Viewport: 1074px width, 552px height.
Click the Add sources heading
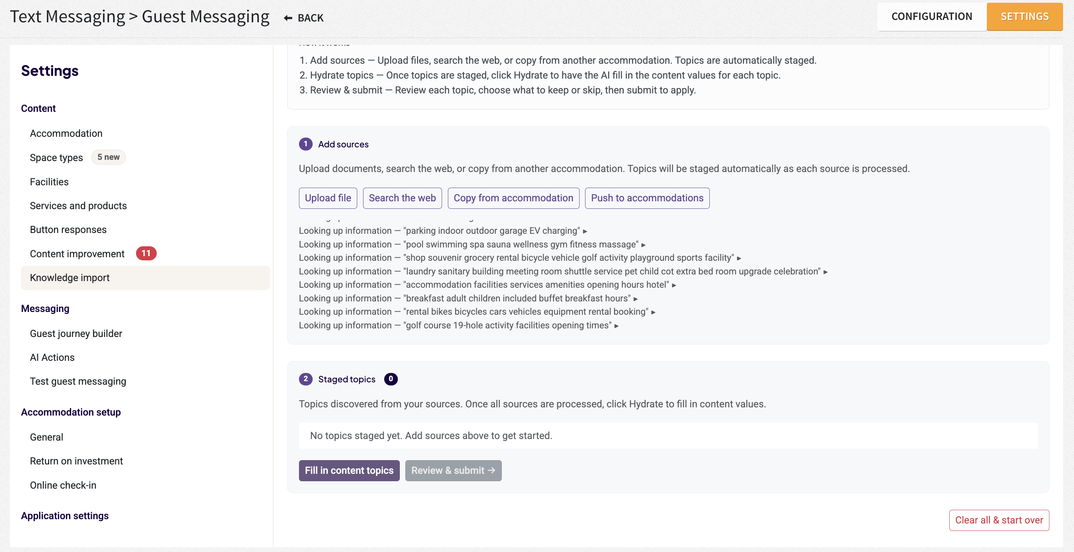point(343,144)
